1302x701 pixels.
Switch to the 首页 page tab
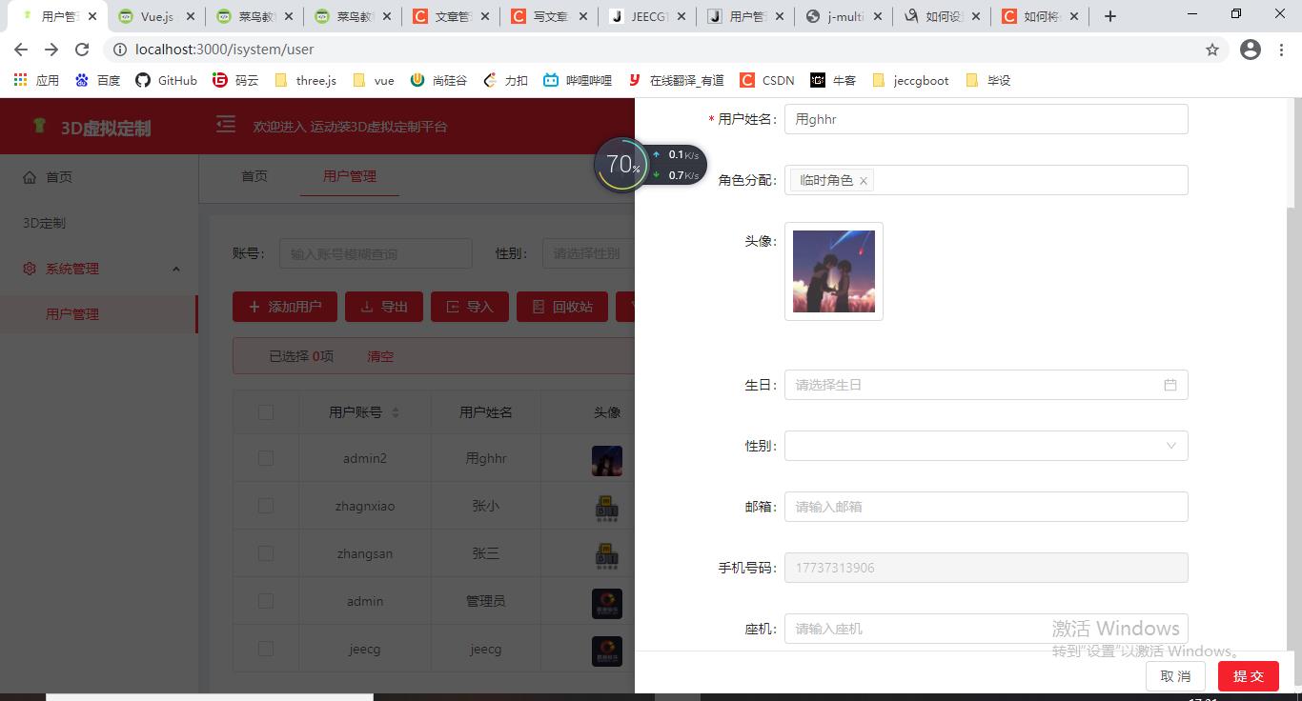(x=254, y=176)
